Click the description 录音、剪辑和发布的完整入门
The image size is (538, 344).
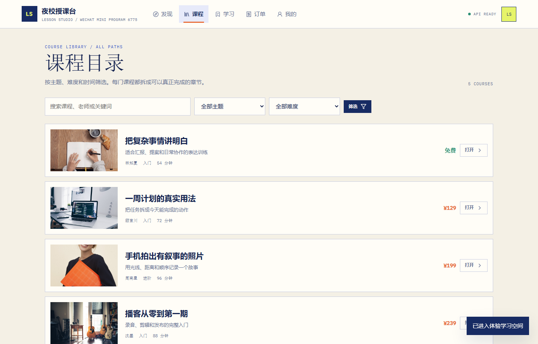(157, 325)
